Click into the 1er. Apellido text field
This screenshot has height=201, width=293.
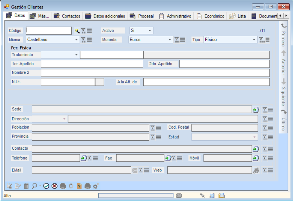coord(92,64)
